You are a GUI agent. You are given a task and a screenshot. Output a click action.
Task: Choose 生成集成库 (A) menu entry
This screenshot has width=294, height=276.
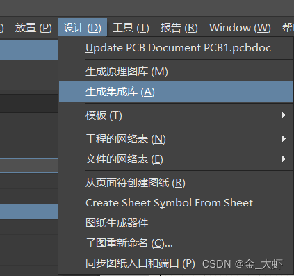(x=176, y=92)
